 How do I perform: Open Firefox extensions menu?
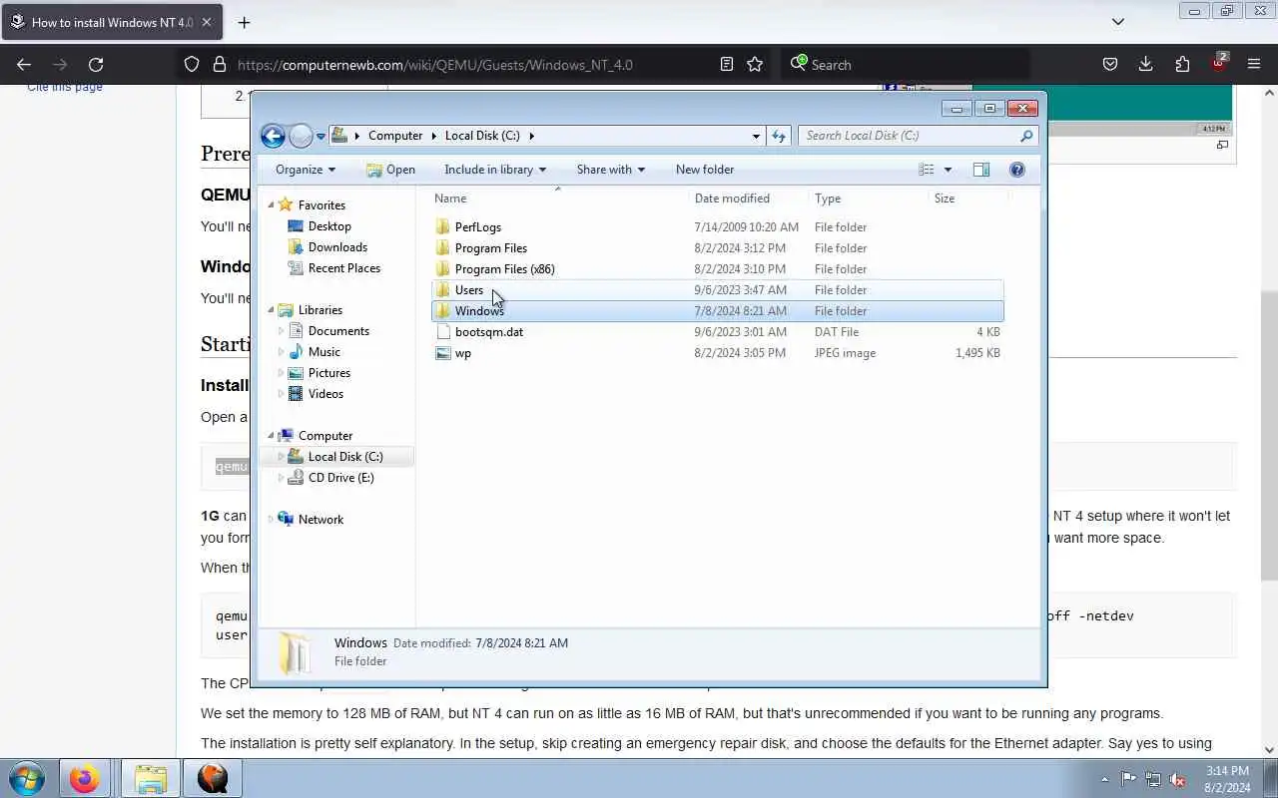1182,64
